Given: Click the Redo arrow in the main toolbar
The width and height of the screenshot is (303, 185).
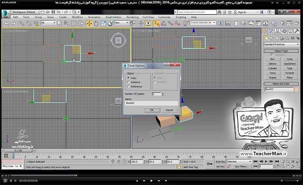Looking at the screenshot, I should tap(13, 23).
